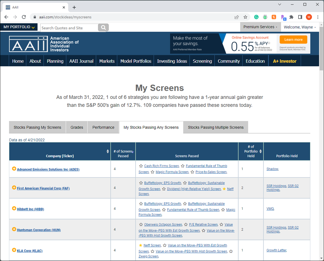Unfavorite the Neff Screen in FAF row
Viewport: 324px width, 261px height.
[x=224, y=189]
